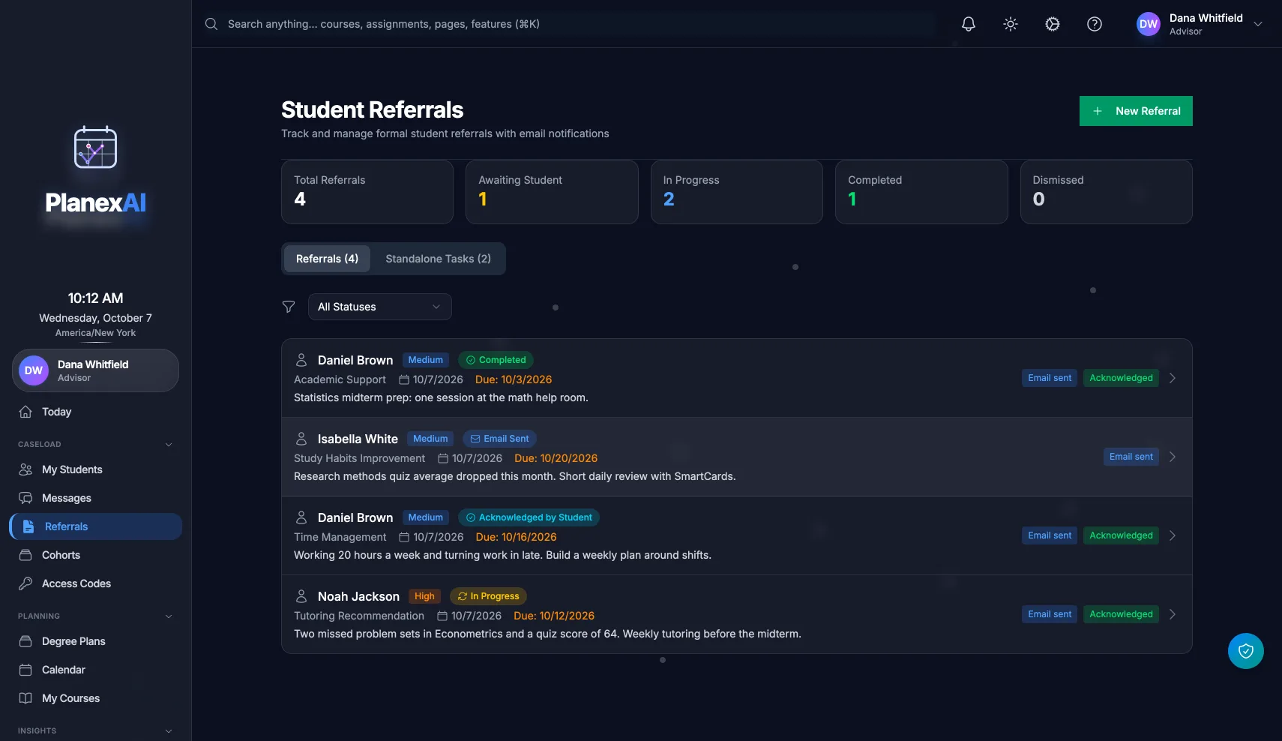Click Acknowledged badge on Noah Jackson row
The width and height of the screenshot is (1282, 741).
pos(1121,614)
